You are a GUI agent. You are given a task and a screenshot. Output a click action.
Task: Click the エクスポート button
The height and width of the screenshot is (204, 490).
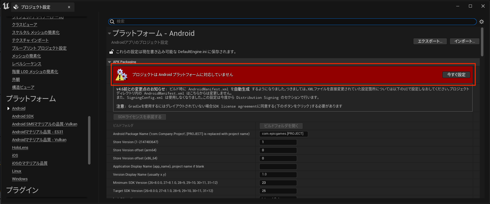(x=430, y=41)
